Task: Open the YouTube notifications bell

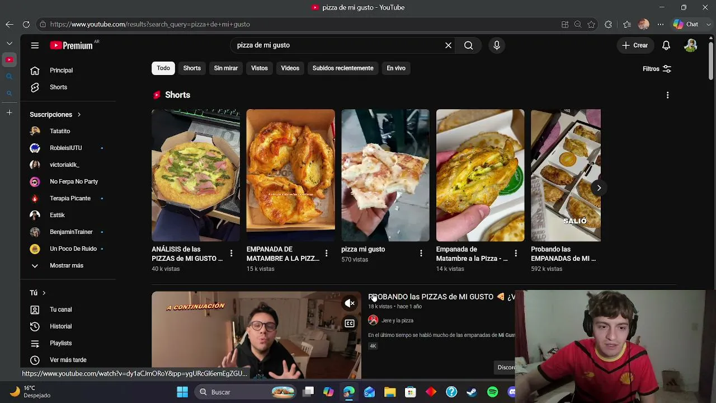Action: point(666,45)
